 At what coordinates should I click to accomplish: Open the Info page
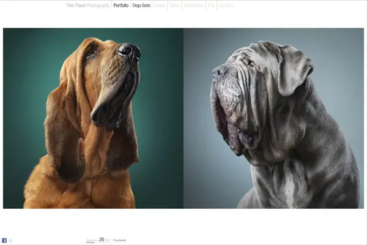pyautogui.click(x=211, y=6)
